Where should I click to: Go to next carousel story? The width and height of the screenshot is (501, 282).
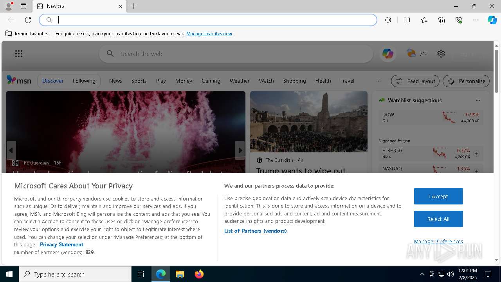pos(240,150)
